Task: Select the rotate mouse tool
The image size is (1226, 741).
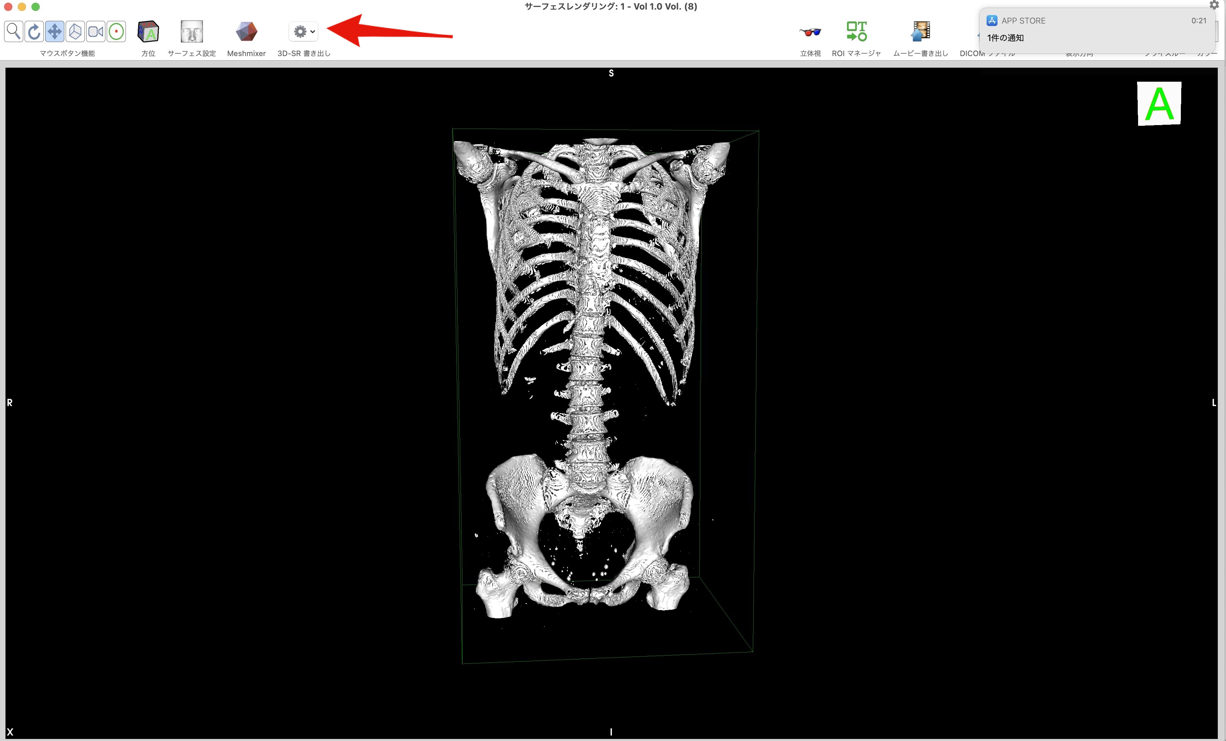Action: (x=34, y=32)
